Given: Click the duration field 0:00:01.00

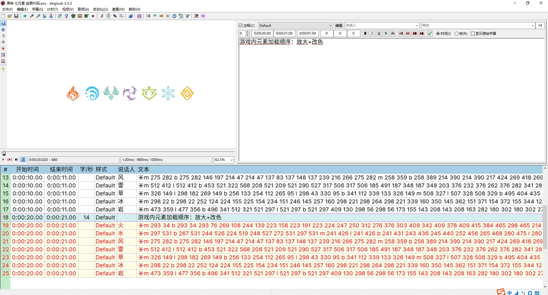Looking at the screenshot, I should click(308, 34).
